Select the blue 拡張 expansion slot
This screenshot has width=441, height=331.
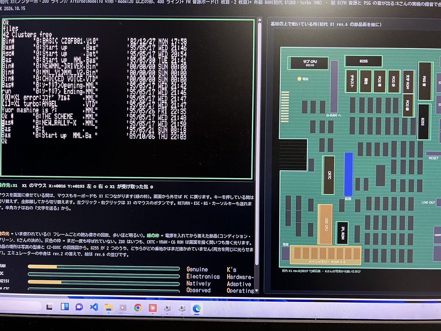pos(348,174)
